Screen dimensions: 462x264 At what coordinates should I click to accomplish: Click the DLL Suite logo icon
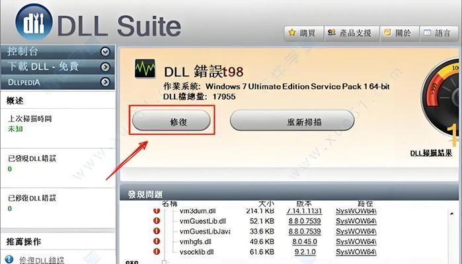pyautogui.click(x=34, y=22)
